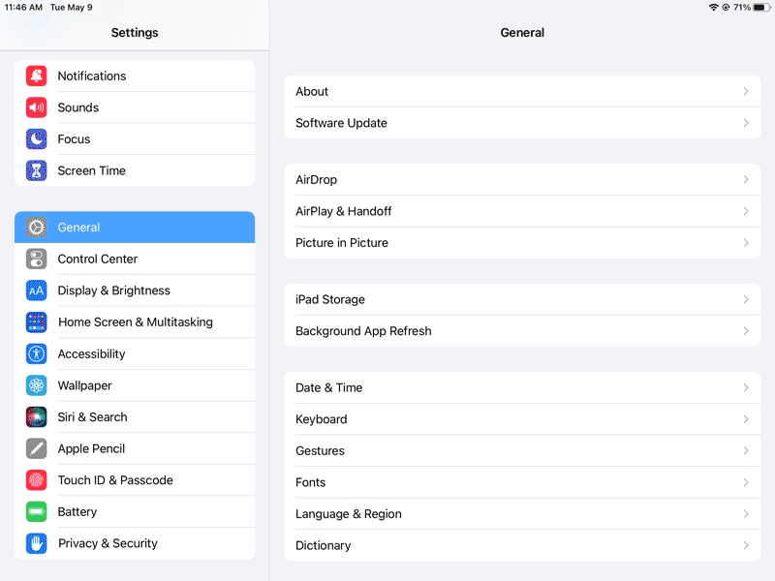
Task: Tap the 11:46 AM clock in status bar
Action: pyautogui.click(x=23, y=8)
